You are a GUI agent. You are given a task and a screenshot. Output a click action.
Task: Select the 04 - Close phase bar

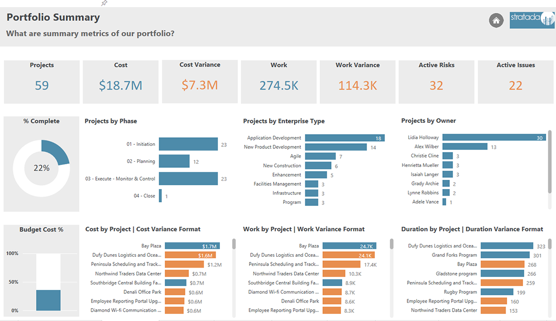(x=160, y=196)
